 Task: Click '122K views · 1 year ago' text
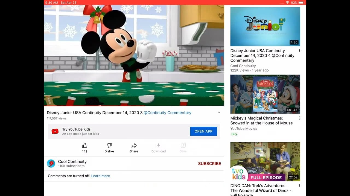250,70
